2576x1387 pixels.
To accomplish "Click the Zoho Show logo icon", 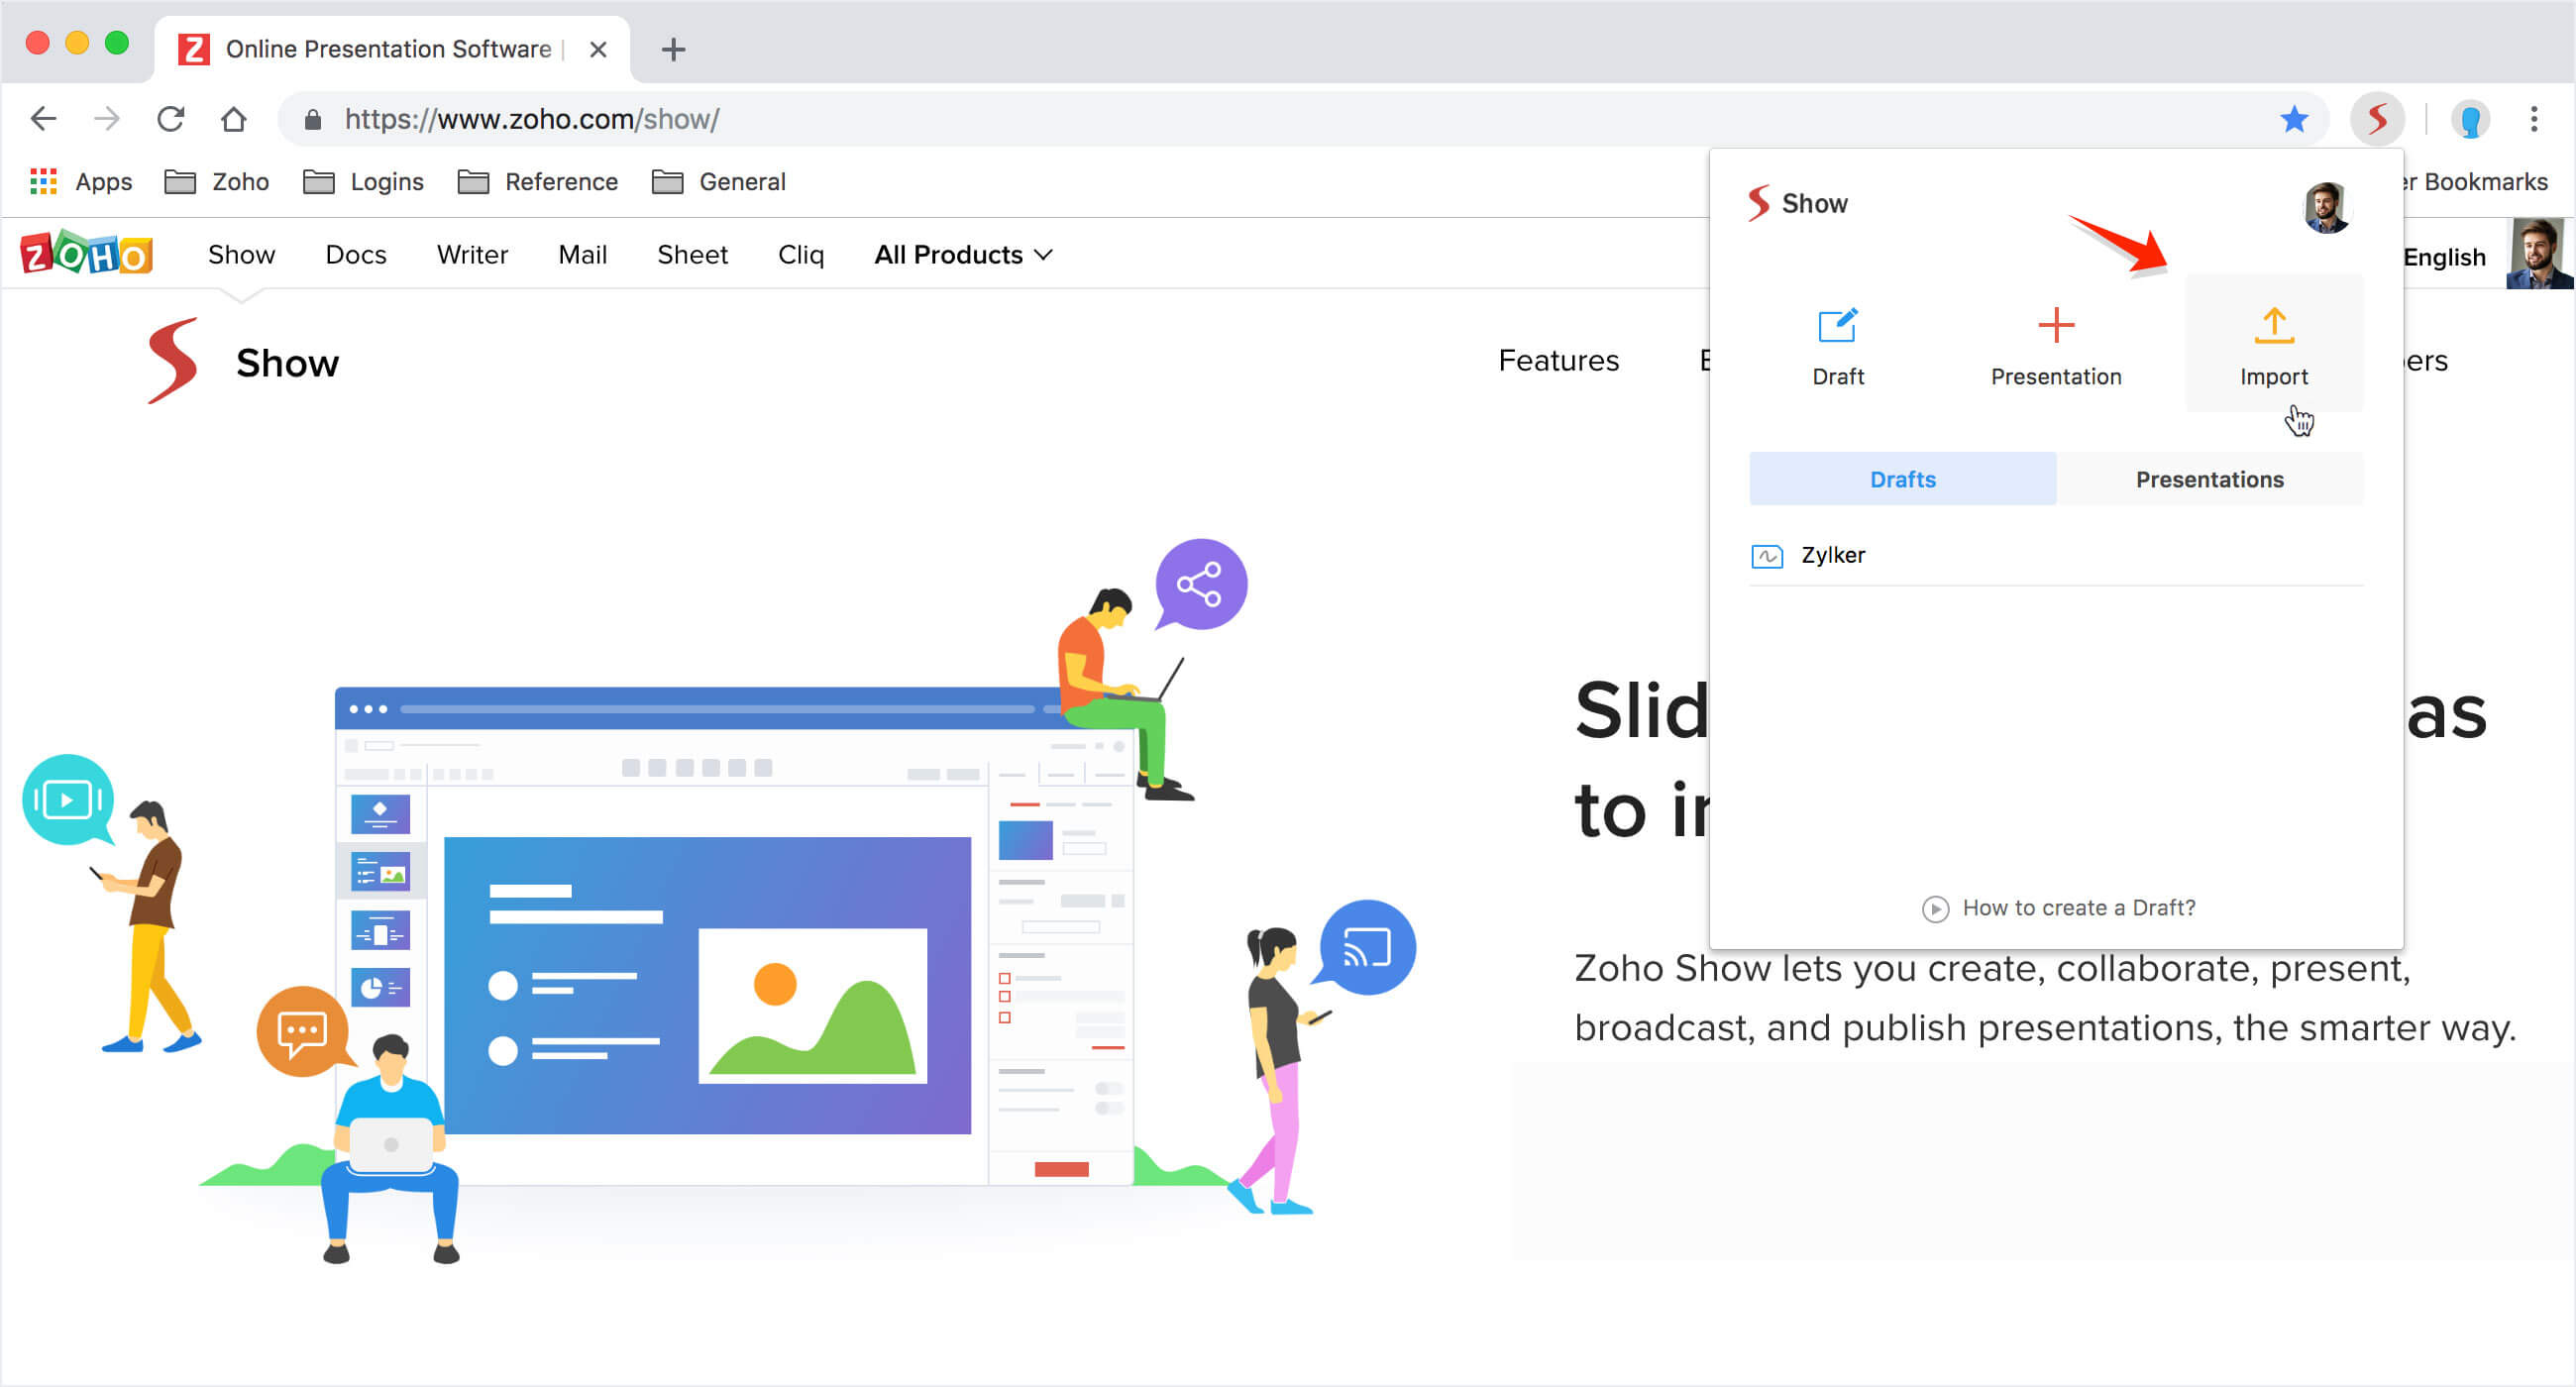I will click(x=172, y=361).
